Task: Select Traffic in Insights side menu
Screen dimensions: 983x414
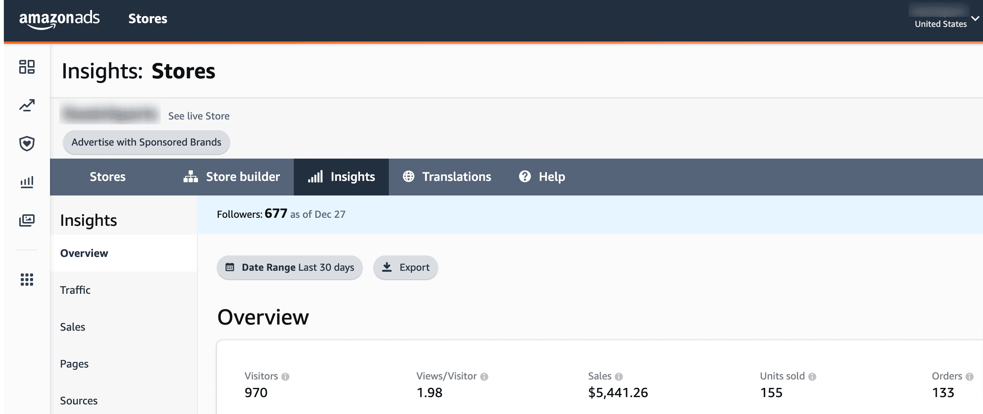Action: 123,290
